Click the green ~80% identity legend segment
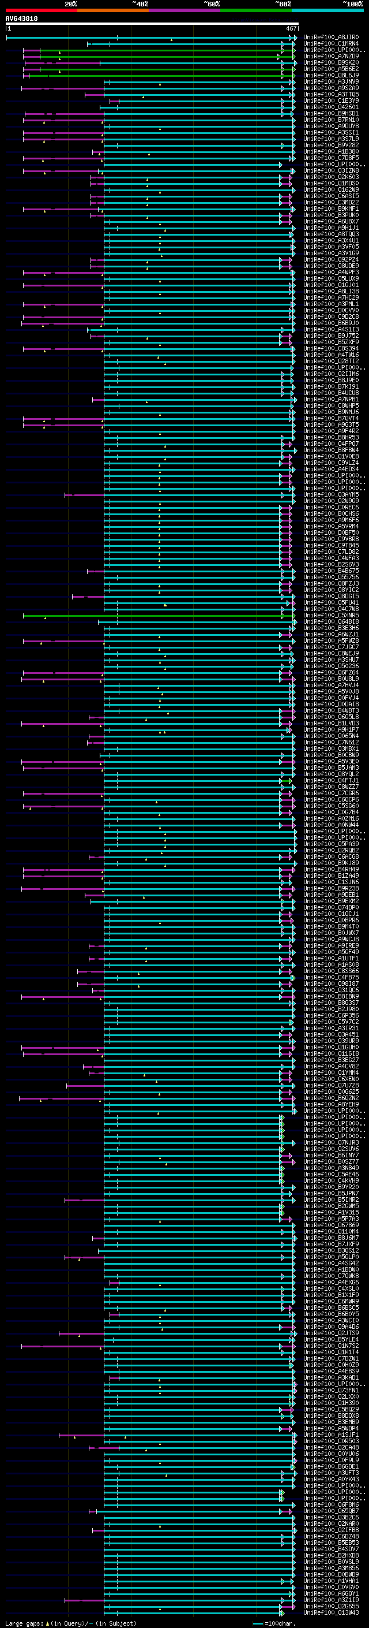 pos(255,10)
